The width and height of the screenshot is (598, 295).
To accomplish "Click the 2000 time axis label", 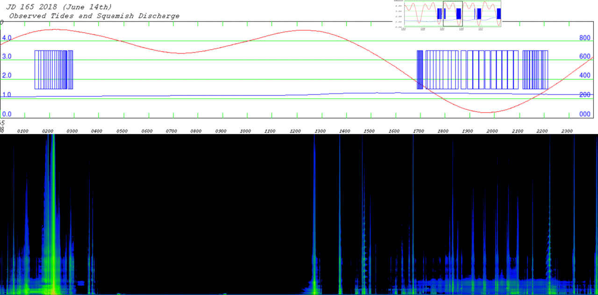I will pyautogui.click(x=491, y=131).
